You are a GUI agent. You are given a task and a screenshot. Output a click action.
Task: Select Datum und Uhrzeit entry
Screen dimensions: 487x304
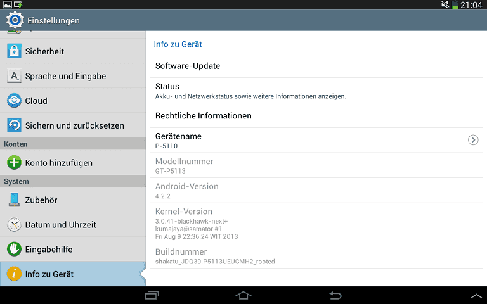(73, 225)
